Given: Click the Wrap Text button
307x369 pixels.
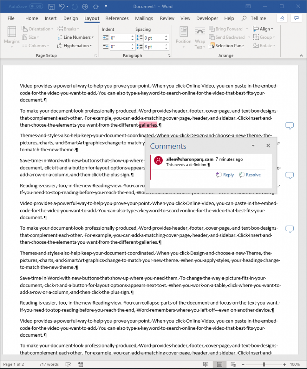Looking at the screenshot, I should point(200,38).
